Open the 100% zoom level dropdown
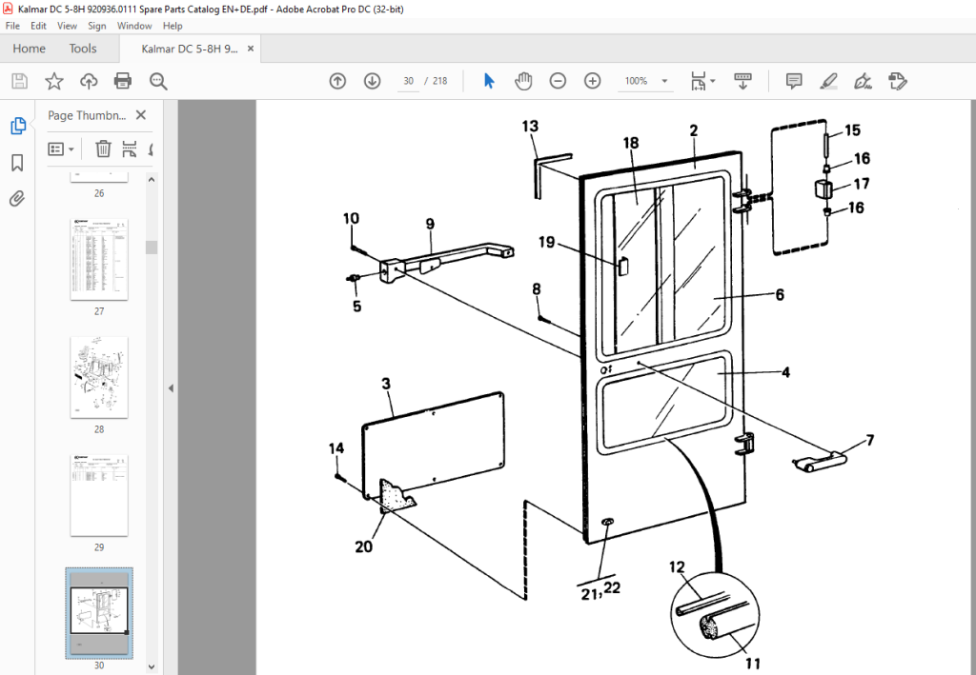This screenshot has width=976, height=675. [645, 81]
